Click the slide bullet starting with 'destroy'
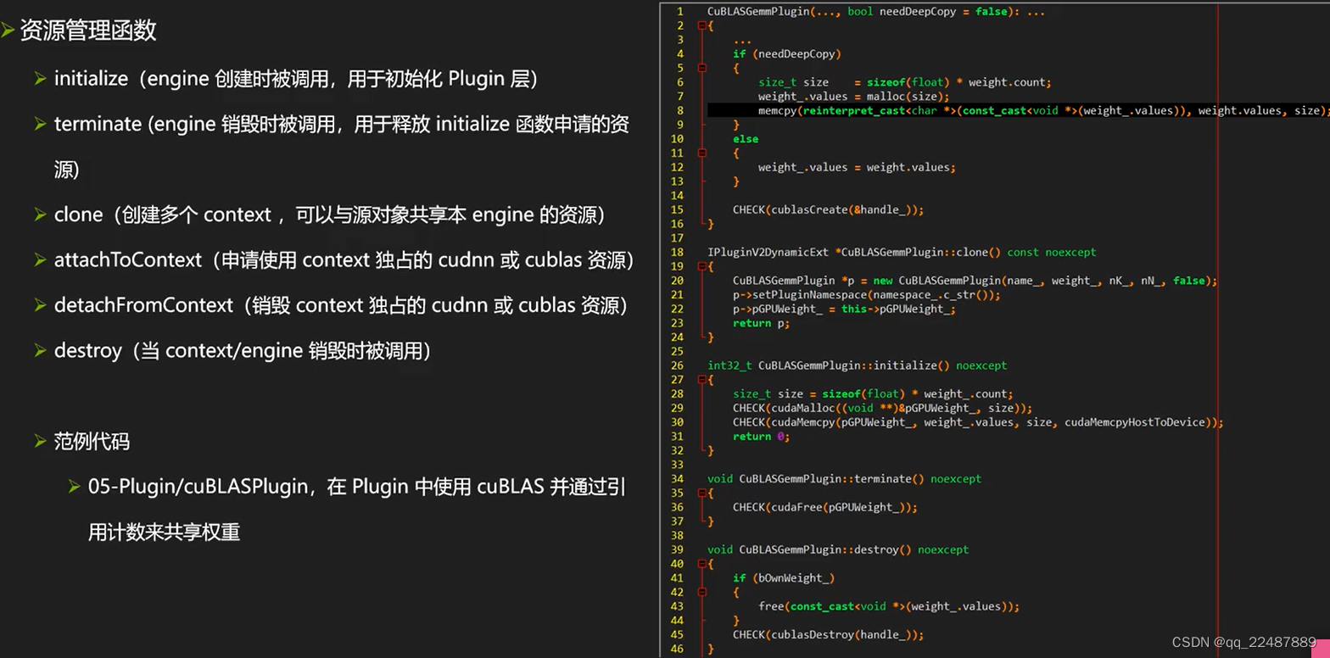1330x658 pixels. 243,350
